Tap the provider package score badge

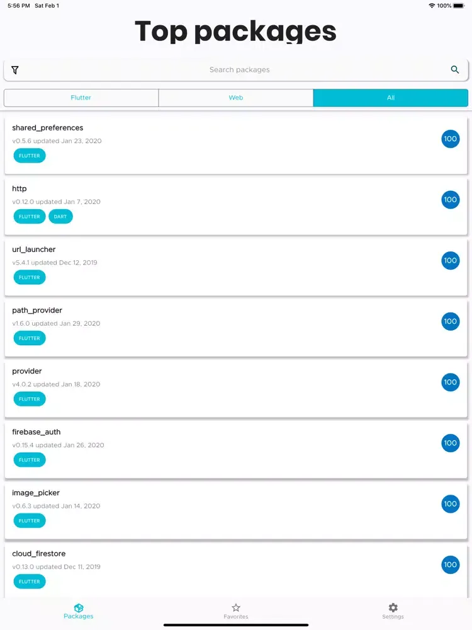(451, 382)
